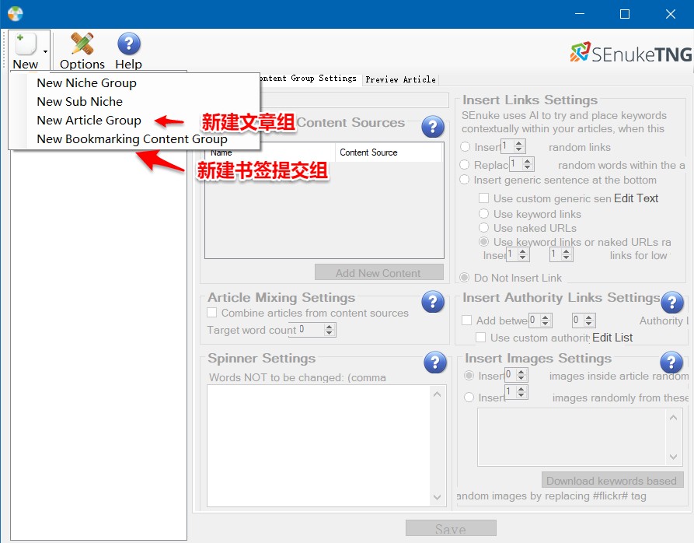Increase the Target word count spinner

point(329,327)
